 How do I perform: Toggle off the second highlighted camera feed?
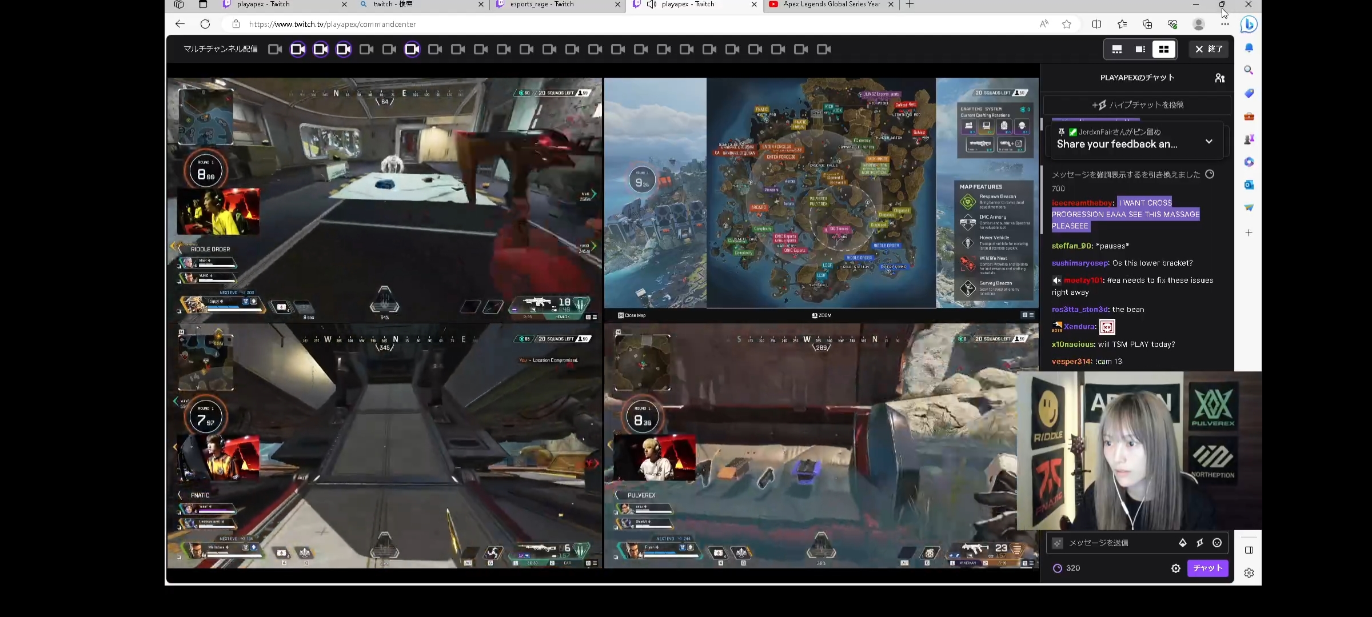(321, 49)
